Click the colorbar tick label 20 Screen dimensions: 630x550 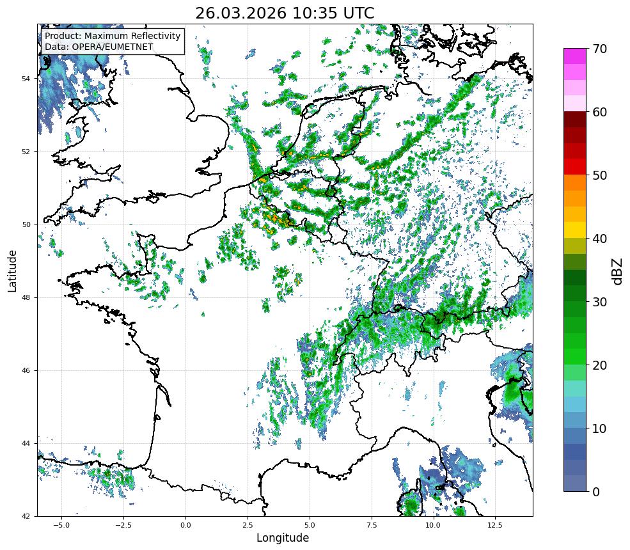point(599,365)
